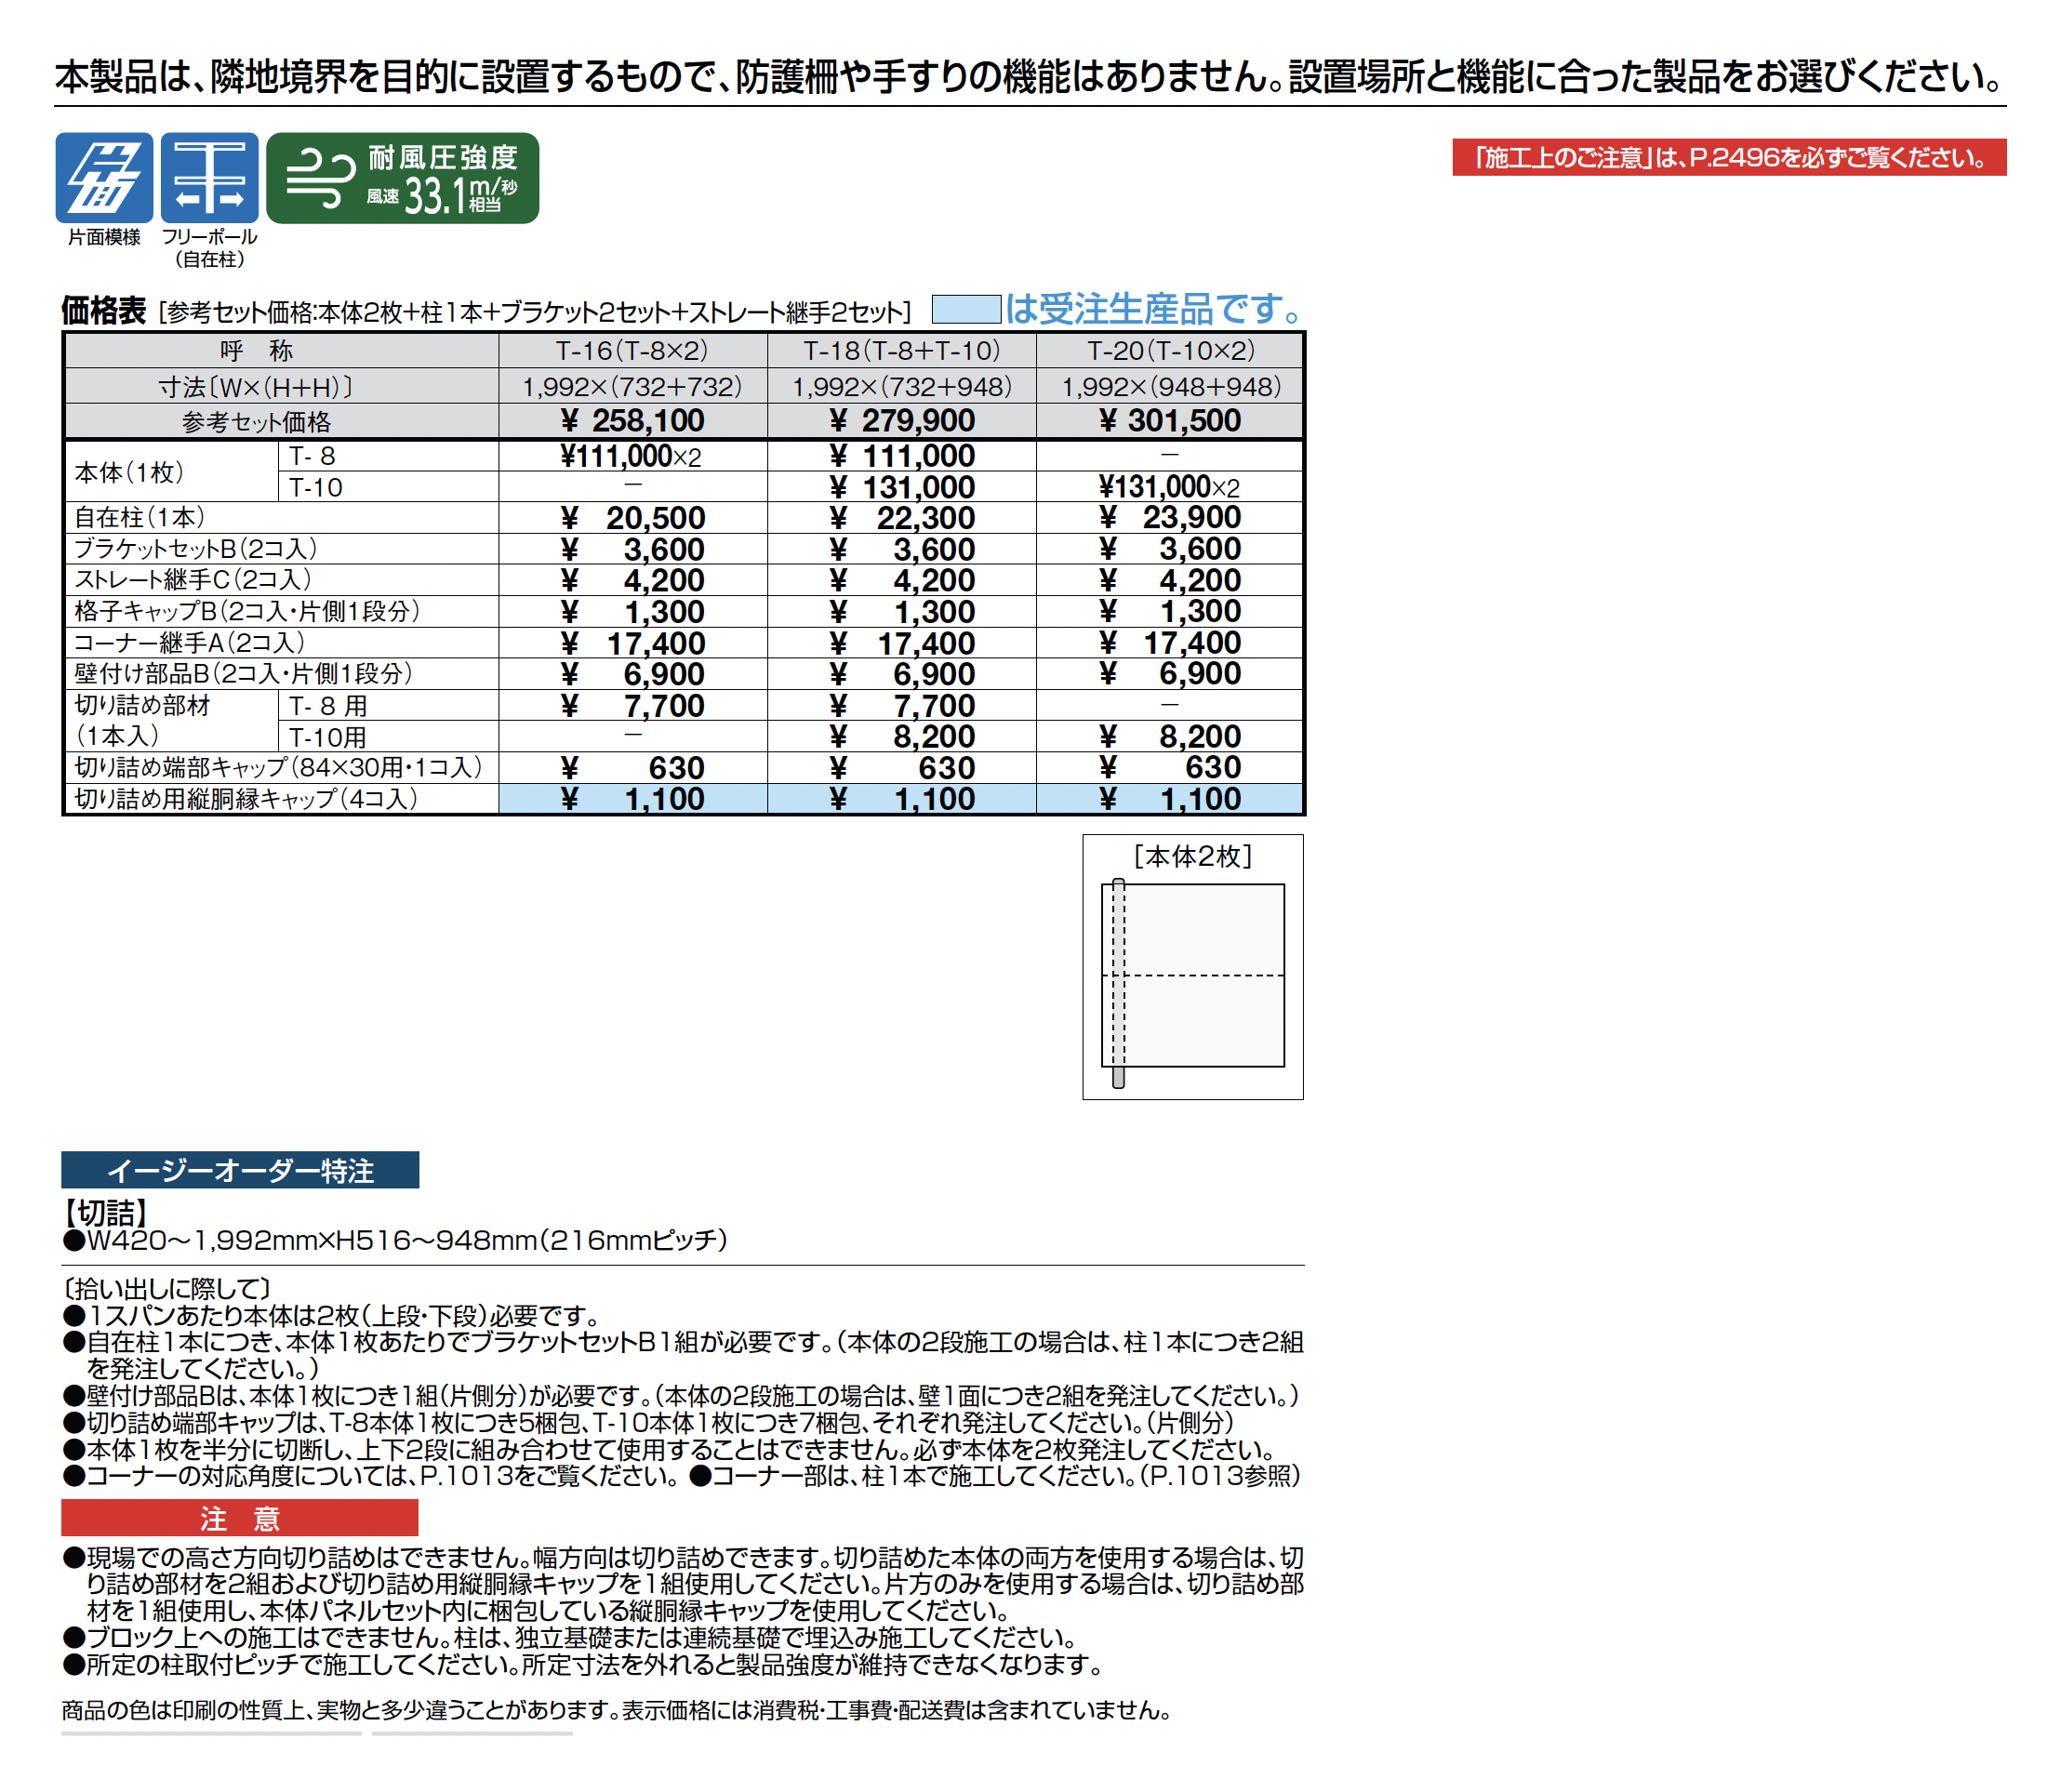
Task: Click the red 注意 header bar
Action: coord(240,1518)
